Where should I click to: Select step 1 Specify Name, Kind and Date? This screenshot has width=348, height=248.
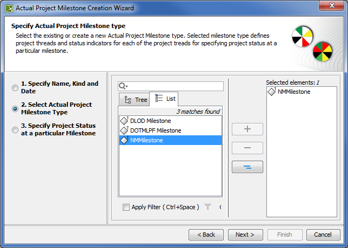tap(15, 87)
